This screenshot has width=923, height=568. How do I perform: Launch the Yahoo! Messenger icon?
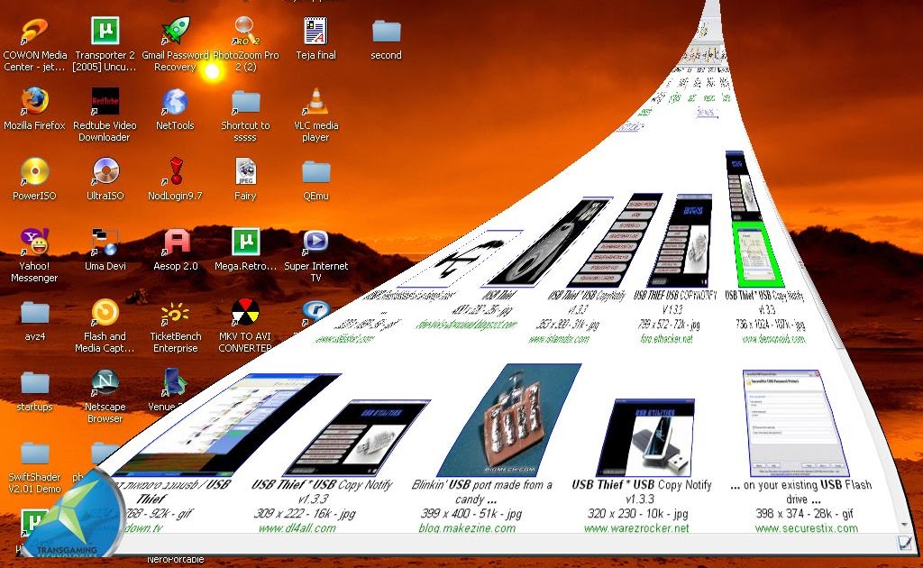pos(34,242)
